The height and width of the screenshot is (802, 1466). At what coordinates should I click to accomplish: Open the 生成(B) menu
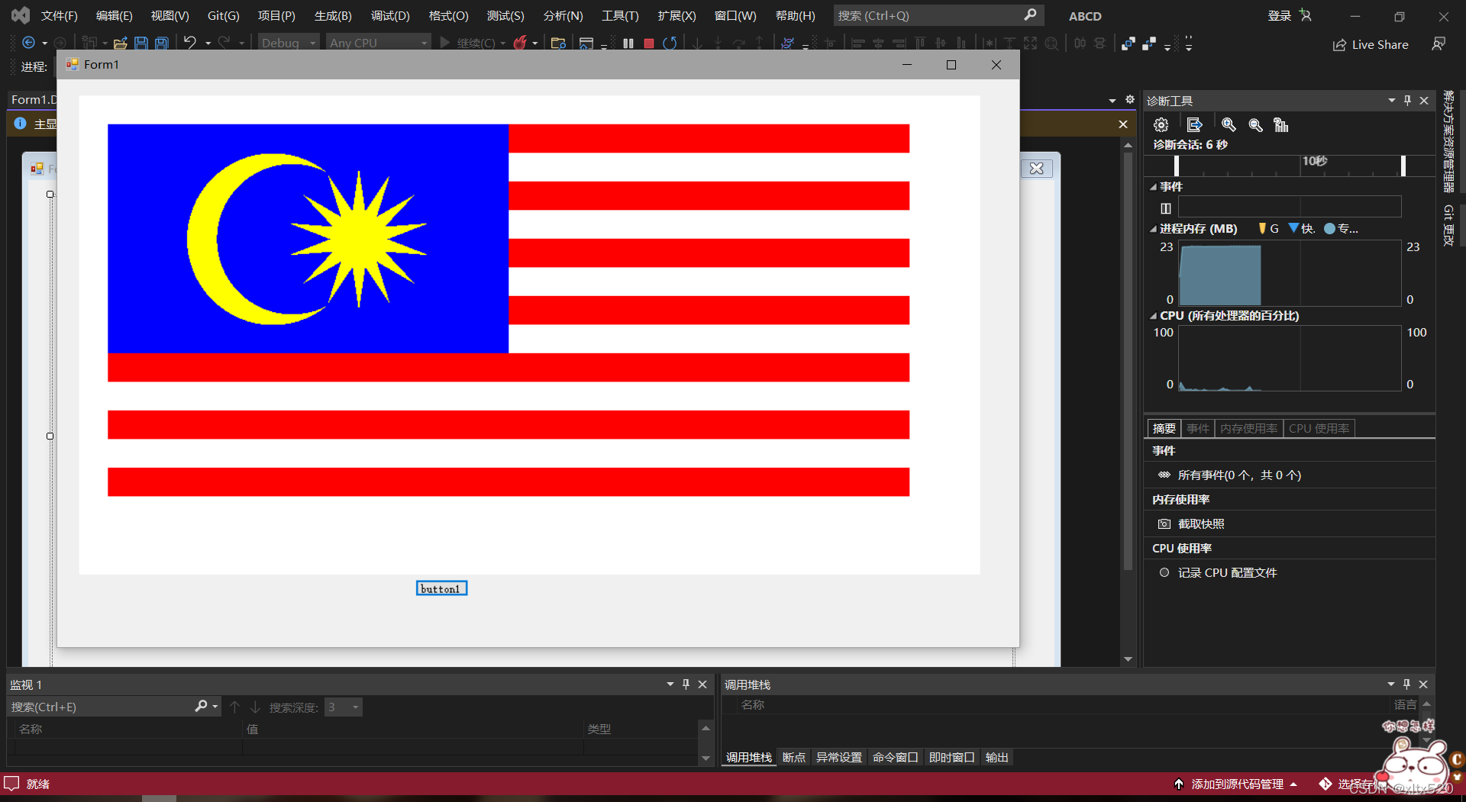coord(333,16)
